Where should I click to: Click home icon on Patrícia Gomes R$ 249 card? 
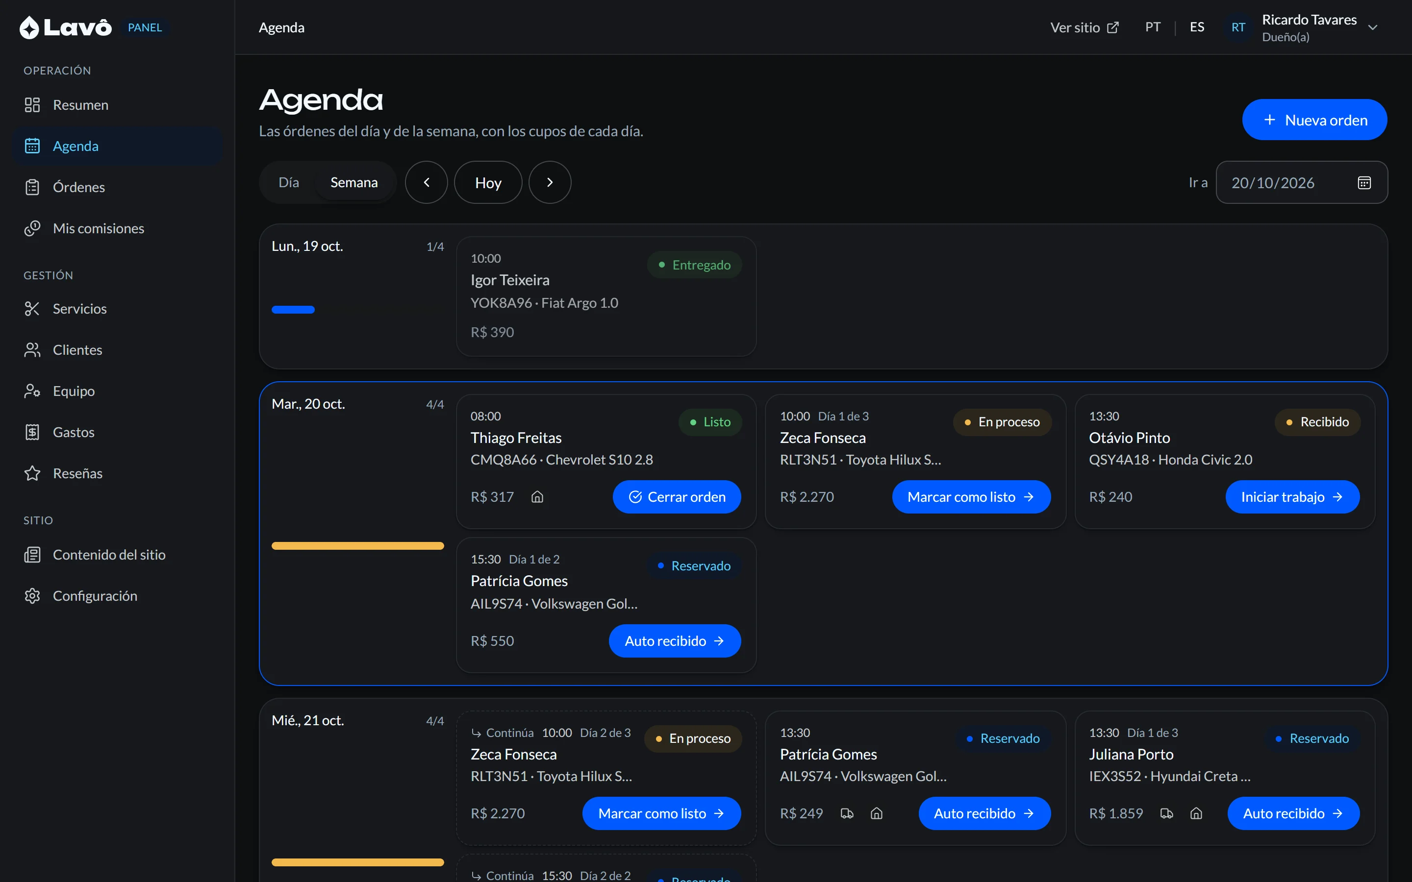point(877,813)
